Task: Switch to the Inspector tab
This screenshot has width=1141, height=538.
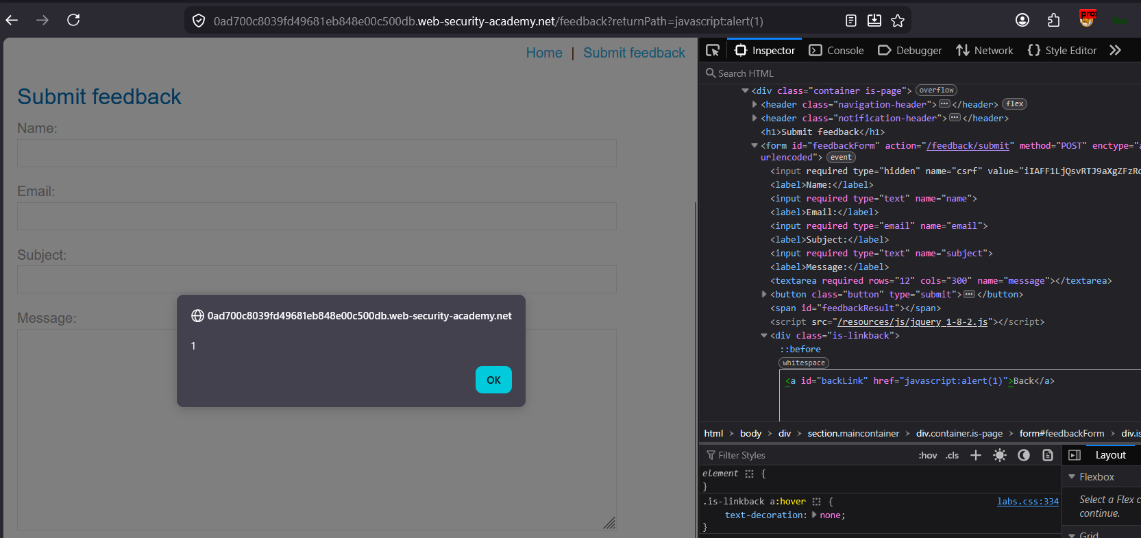Action: [765, 50]
